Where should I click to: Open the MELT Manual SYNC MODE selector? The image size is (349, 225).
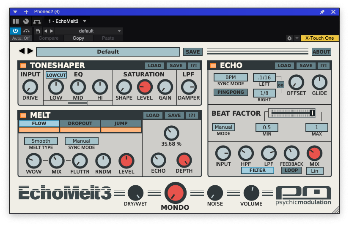[x=82, y=141]
